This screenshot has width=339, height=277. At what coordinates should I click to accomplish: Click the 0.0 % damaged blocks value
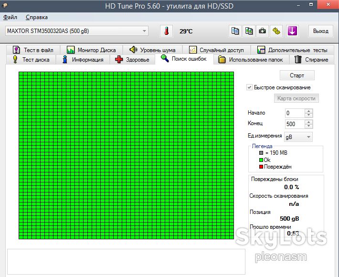[291, 187]
